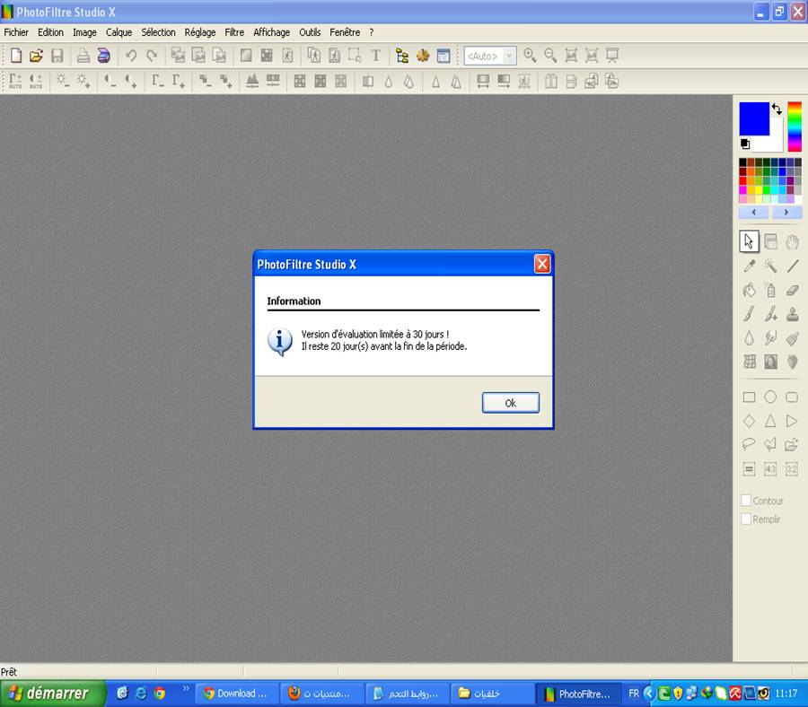Open the Affichage menu

pos(271,32)
